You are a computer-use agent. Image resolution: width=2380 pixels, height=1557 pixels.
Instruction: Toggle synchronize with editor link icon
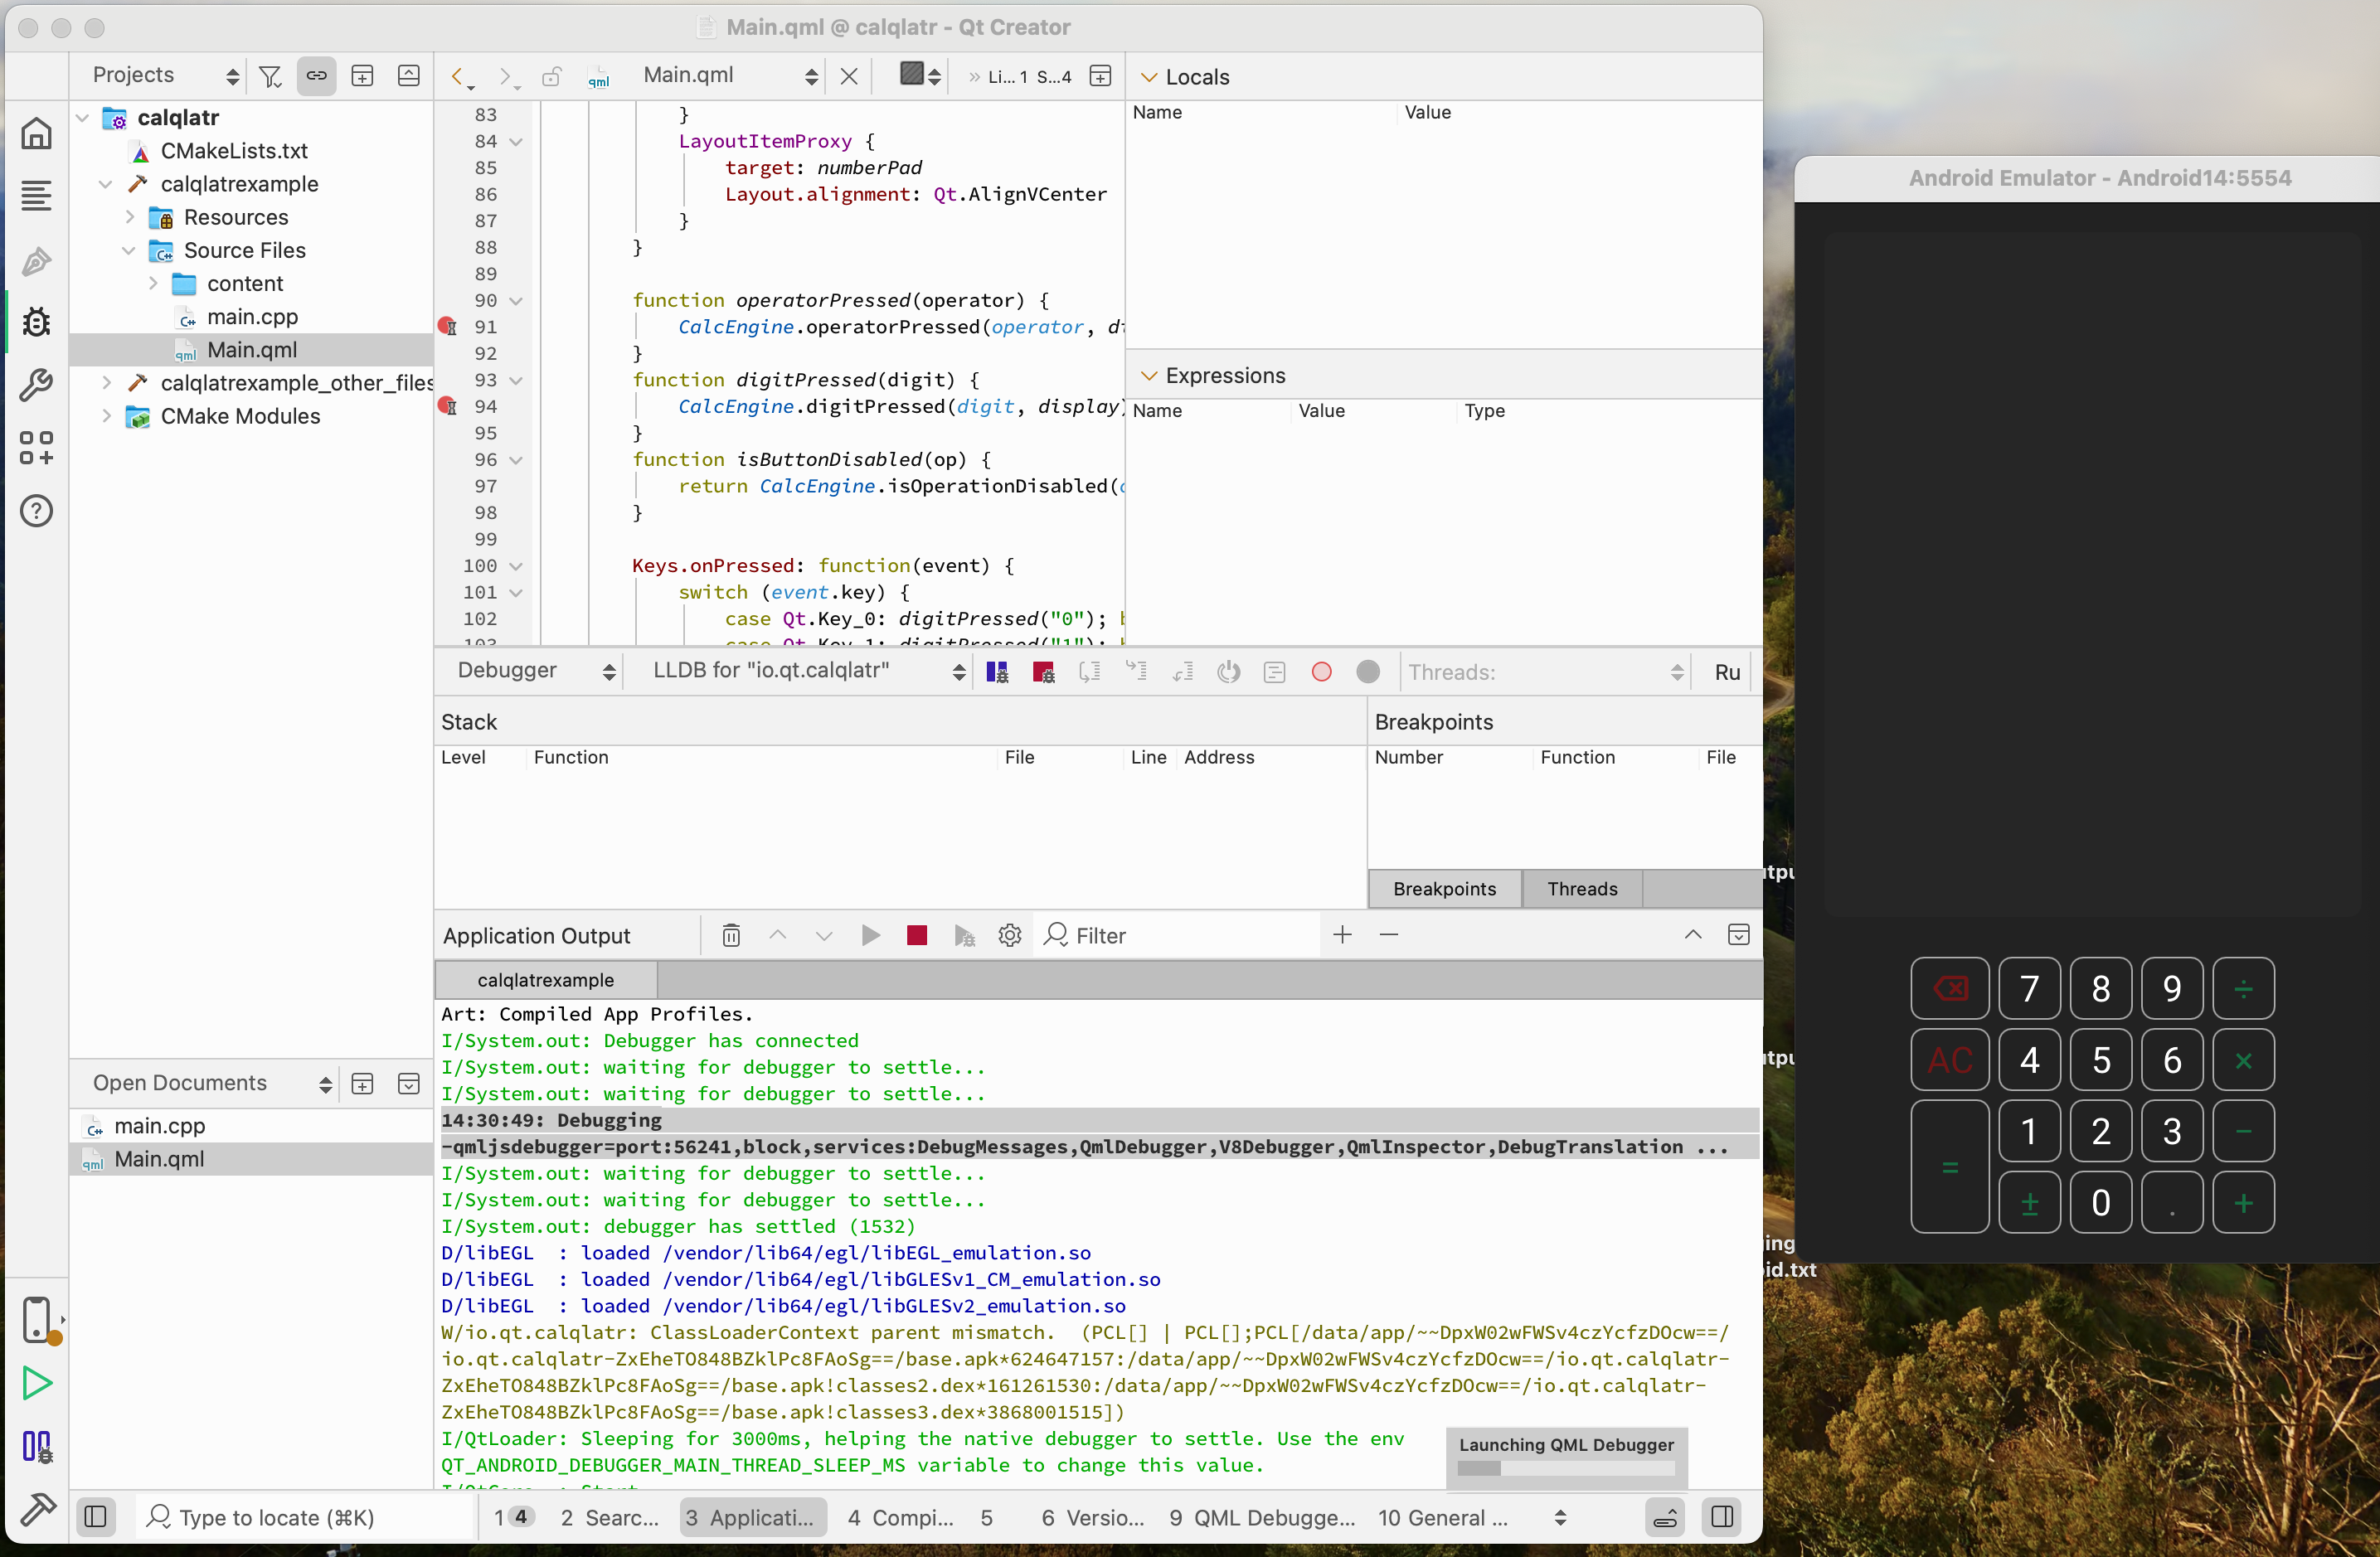(x=316, y=76)
